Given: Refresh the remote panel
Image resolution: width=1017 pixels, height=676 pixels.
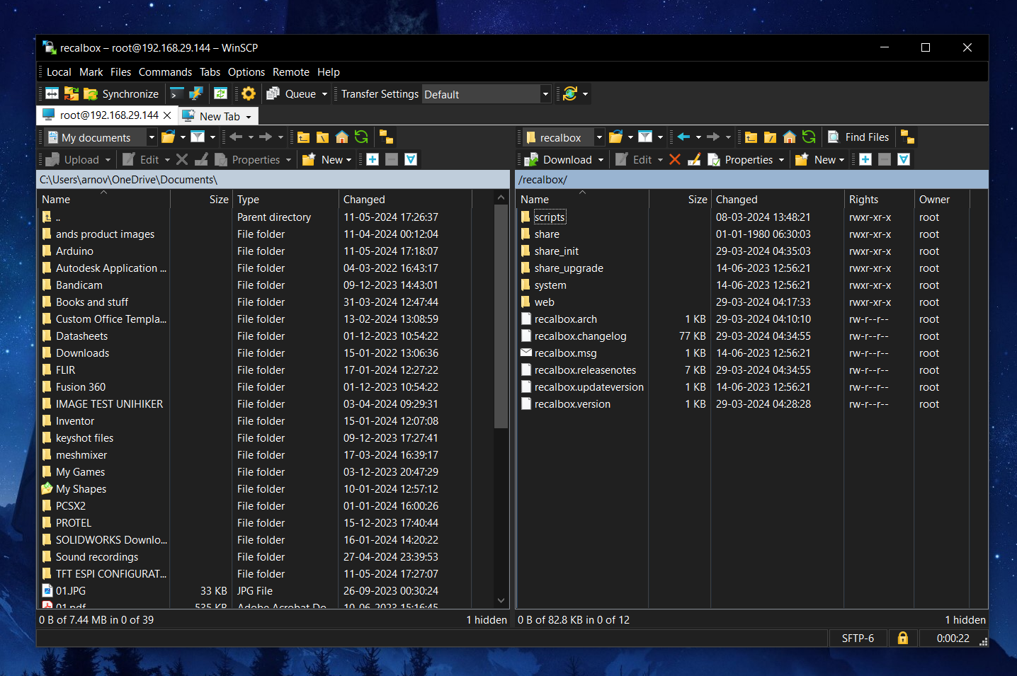Looking at the screenshot, I should [x=809, y=137].
